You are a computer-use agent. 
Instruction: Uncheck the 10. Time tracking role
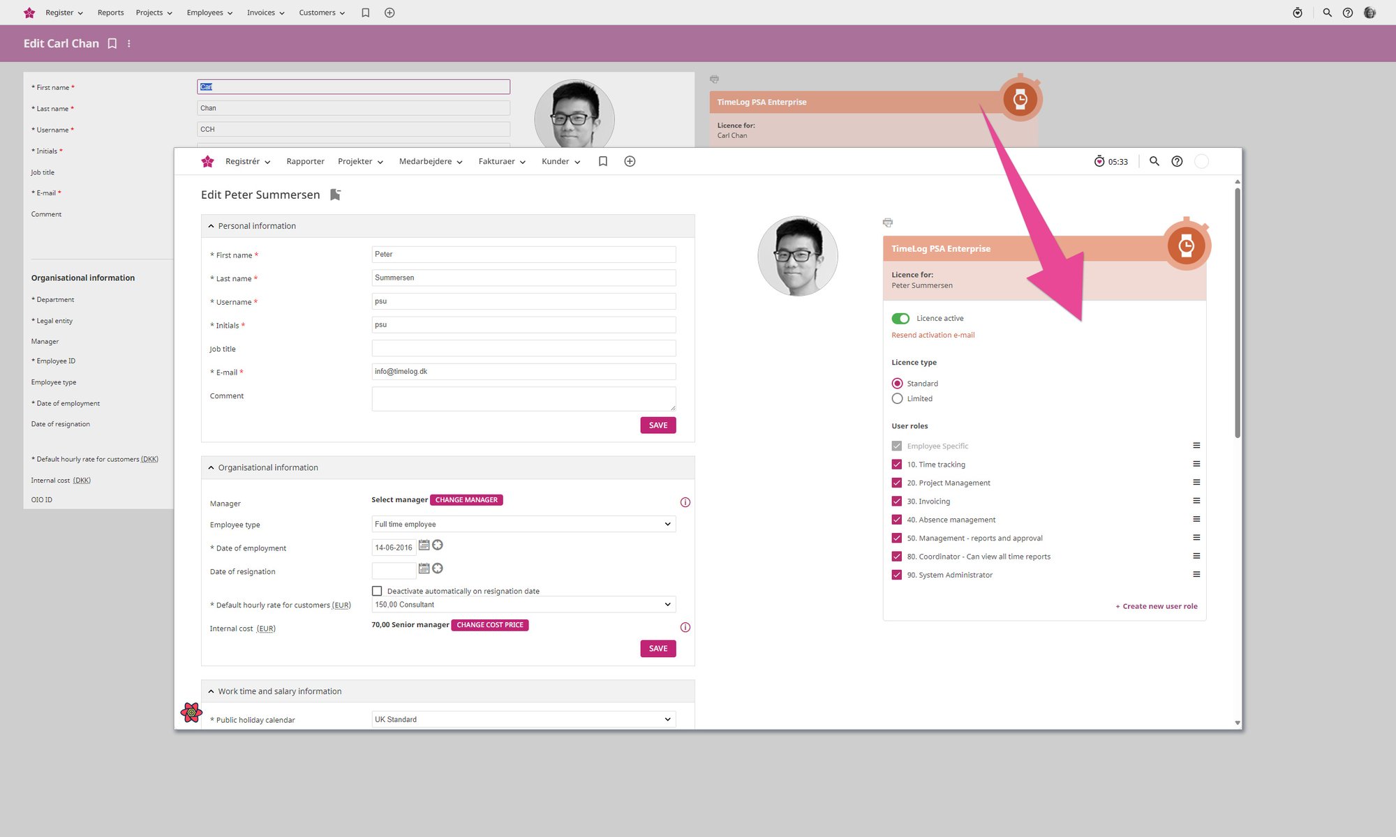click(897, 464)
